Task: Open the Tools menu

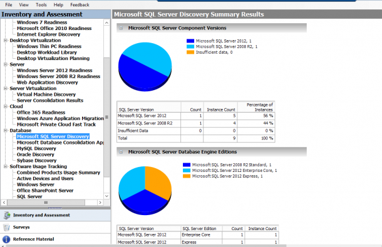Action: (x=41, y=4)
